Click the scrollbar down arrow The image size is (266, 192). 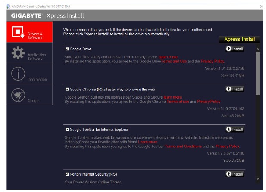click(x=258, y=178)
